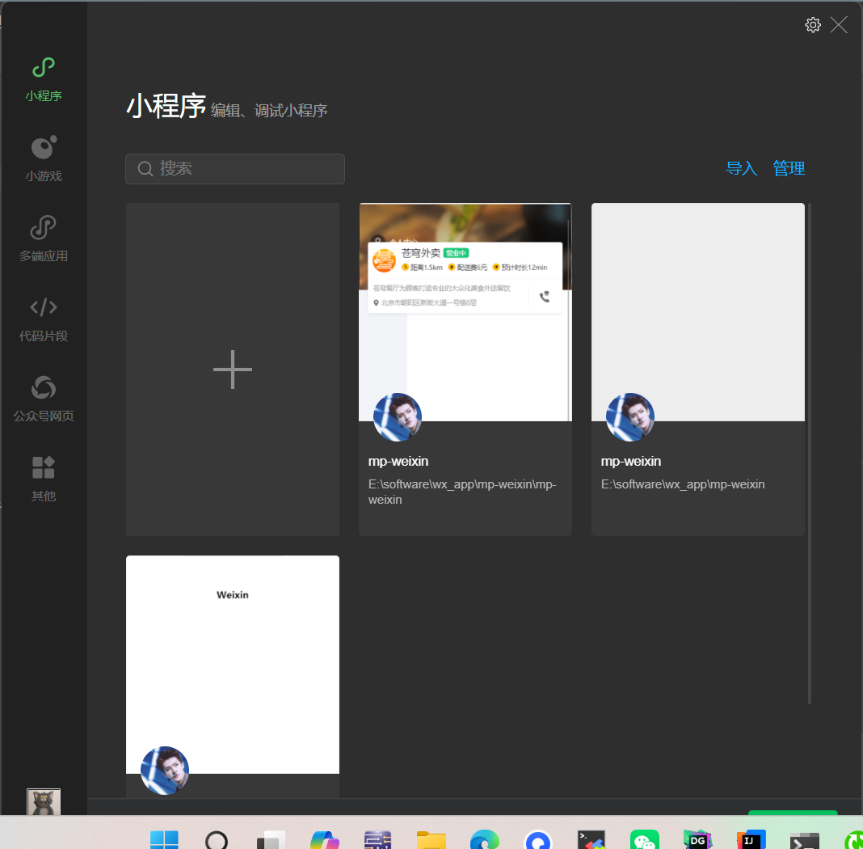Open Microsoft Edge from the taskbar
Image resolution: width=863 pixels, height=849 pixels.
tap(484, 839)
